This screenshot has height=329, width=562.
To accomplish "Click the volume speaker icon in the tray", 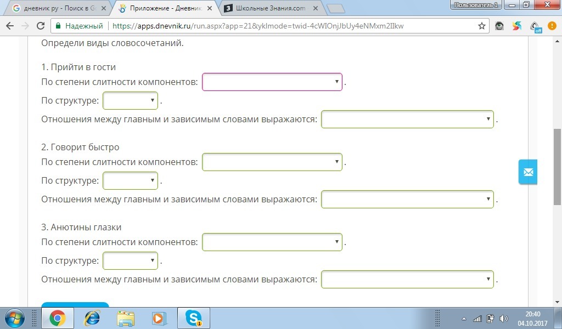I will coord(504,318).
